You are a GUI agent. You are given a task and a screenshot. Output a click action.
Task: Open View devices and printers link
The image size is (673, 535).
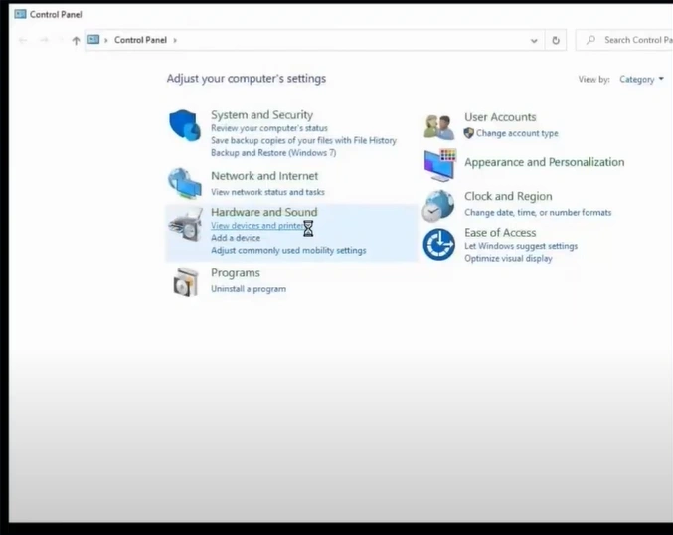(x=255, y=226)
